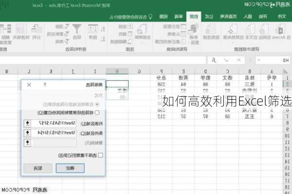
Task: Click Sort Z to A descending icon
Action: point(103,39)
